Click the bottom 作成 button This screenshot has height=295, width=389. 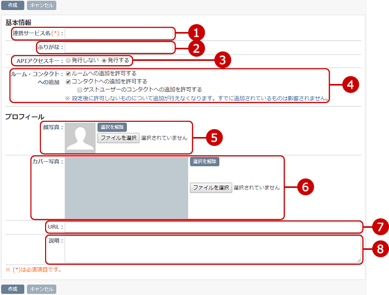click(x=13, y=289)
